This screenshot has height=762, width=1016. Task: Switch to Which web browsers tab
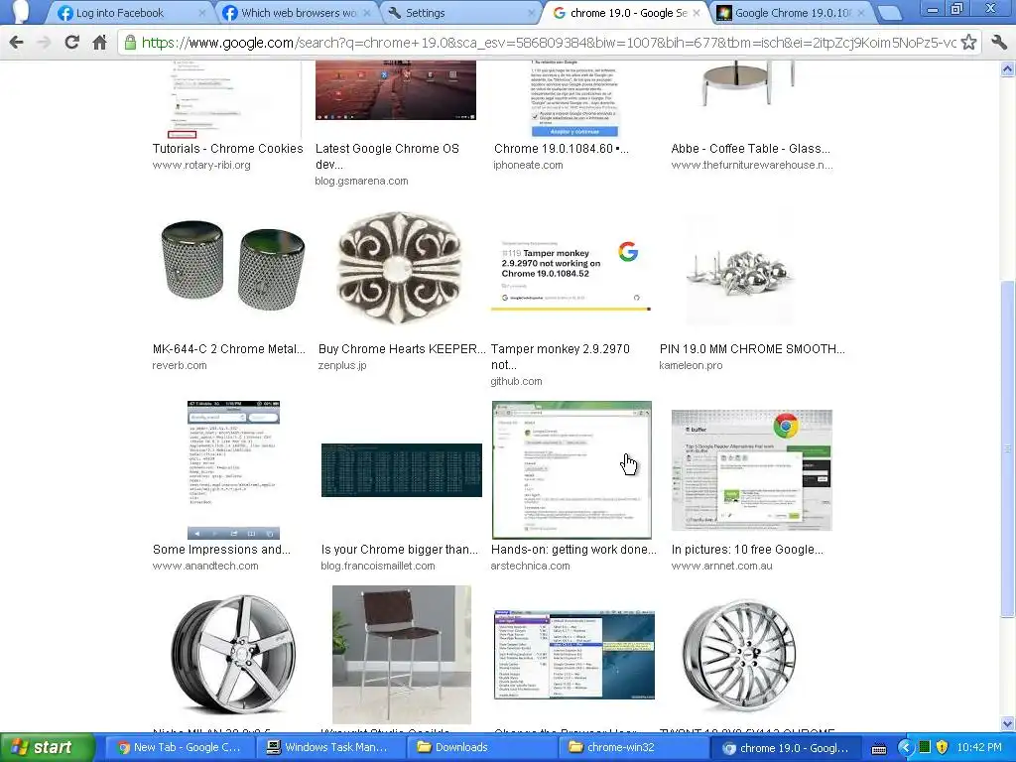295,12
